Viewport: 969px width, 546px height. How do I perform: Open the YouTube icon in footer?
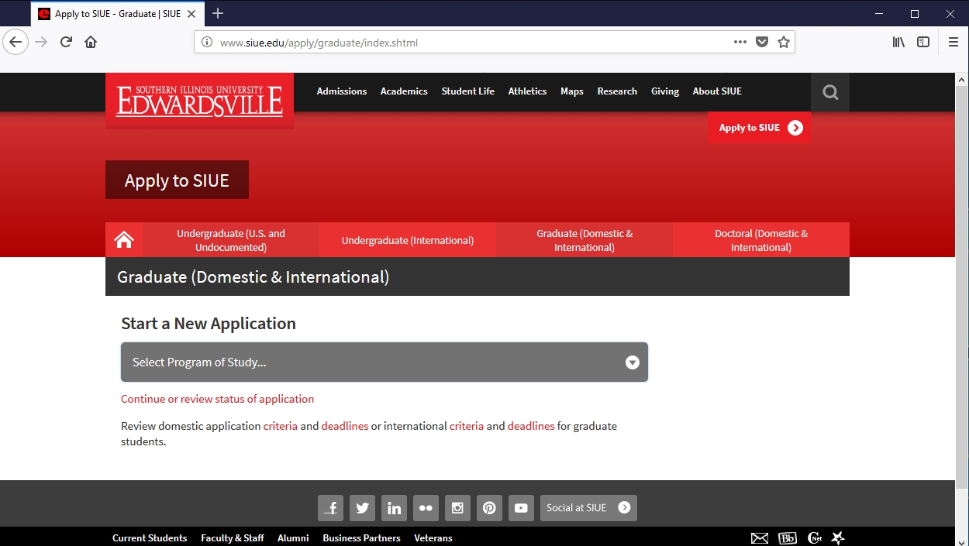tap(521, 508)
